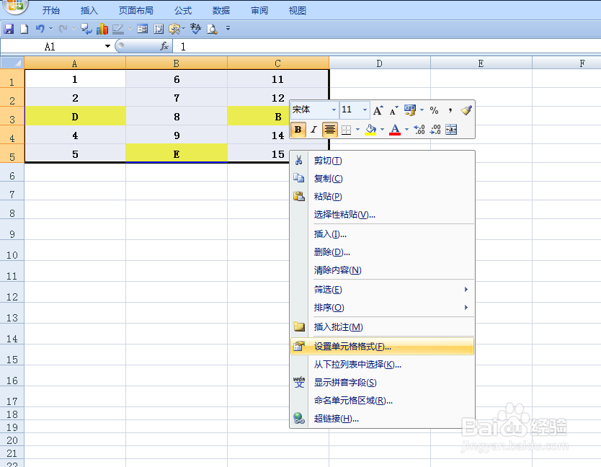Switch to the 数据 ribbon tab
Screen dimensions: 601x467
(221, 10)
